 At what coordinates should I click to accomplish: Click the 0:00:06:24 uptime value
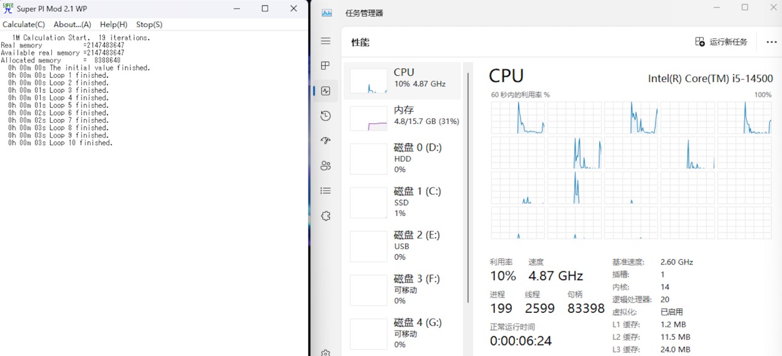[x=521, y=341]
